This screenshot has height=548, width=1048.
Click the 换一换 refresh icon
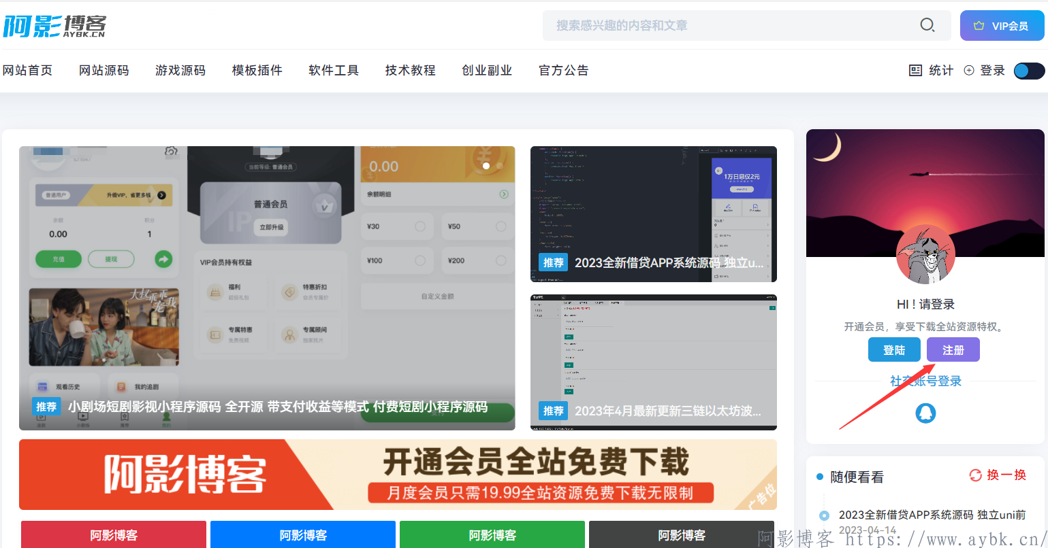coord(976,475)
